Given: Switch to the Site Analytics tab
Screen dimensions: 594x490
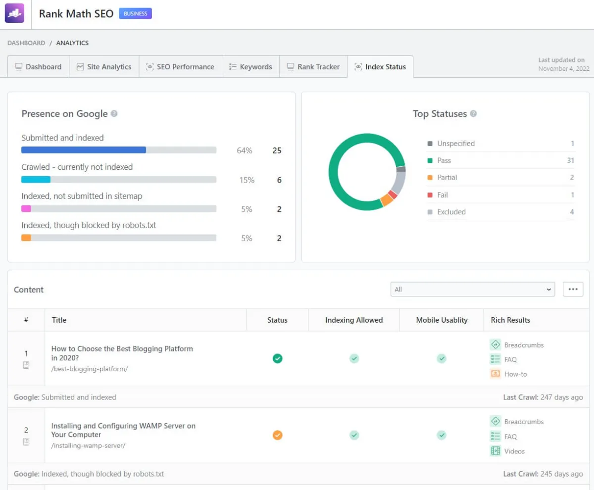Looking at the screenshot, I should tap(104, 67).
